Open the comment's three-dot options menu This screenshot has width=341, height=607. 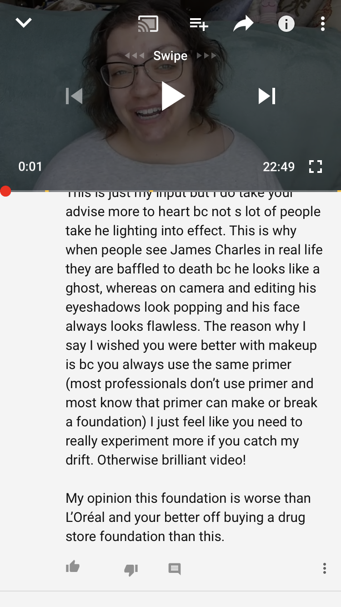[324, 568]
